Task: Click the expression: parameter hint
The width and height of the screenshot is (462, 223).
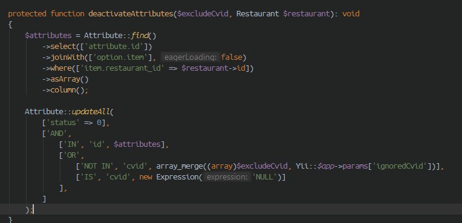Action: [x=227, y=177]
